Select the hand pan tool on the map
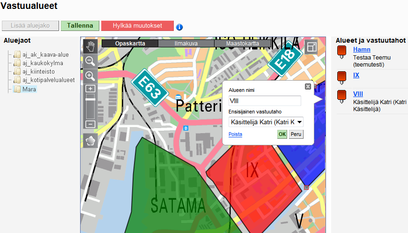This screenshot has width=408, height=233. pyautogui.click(x=90, y=46)
